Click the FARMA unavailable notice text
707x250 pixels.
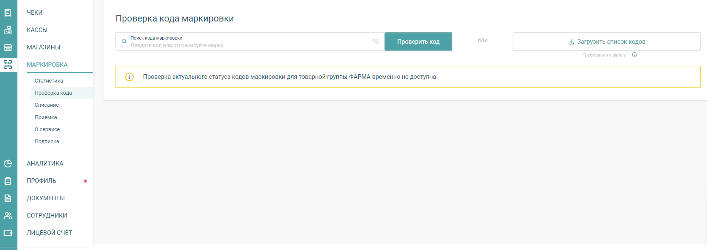(x=290, y=77)
